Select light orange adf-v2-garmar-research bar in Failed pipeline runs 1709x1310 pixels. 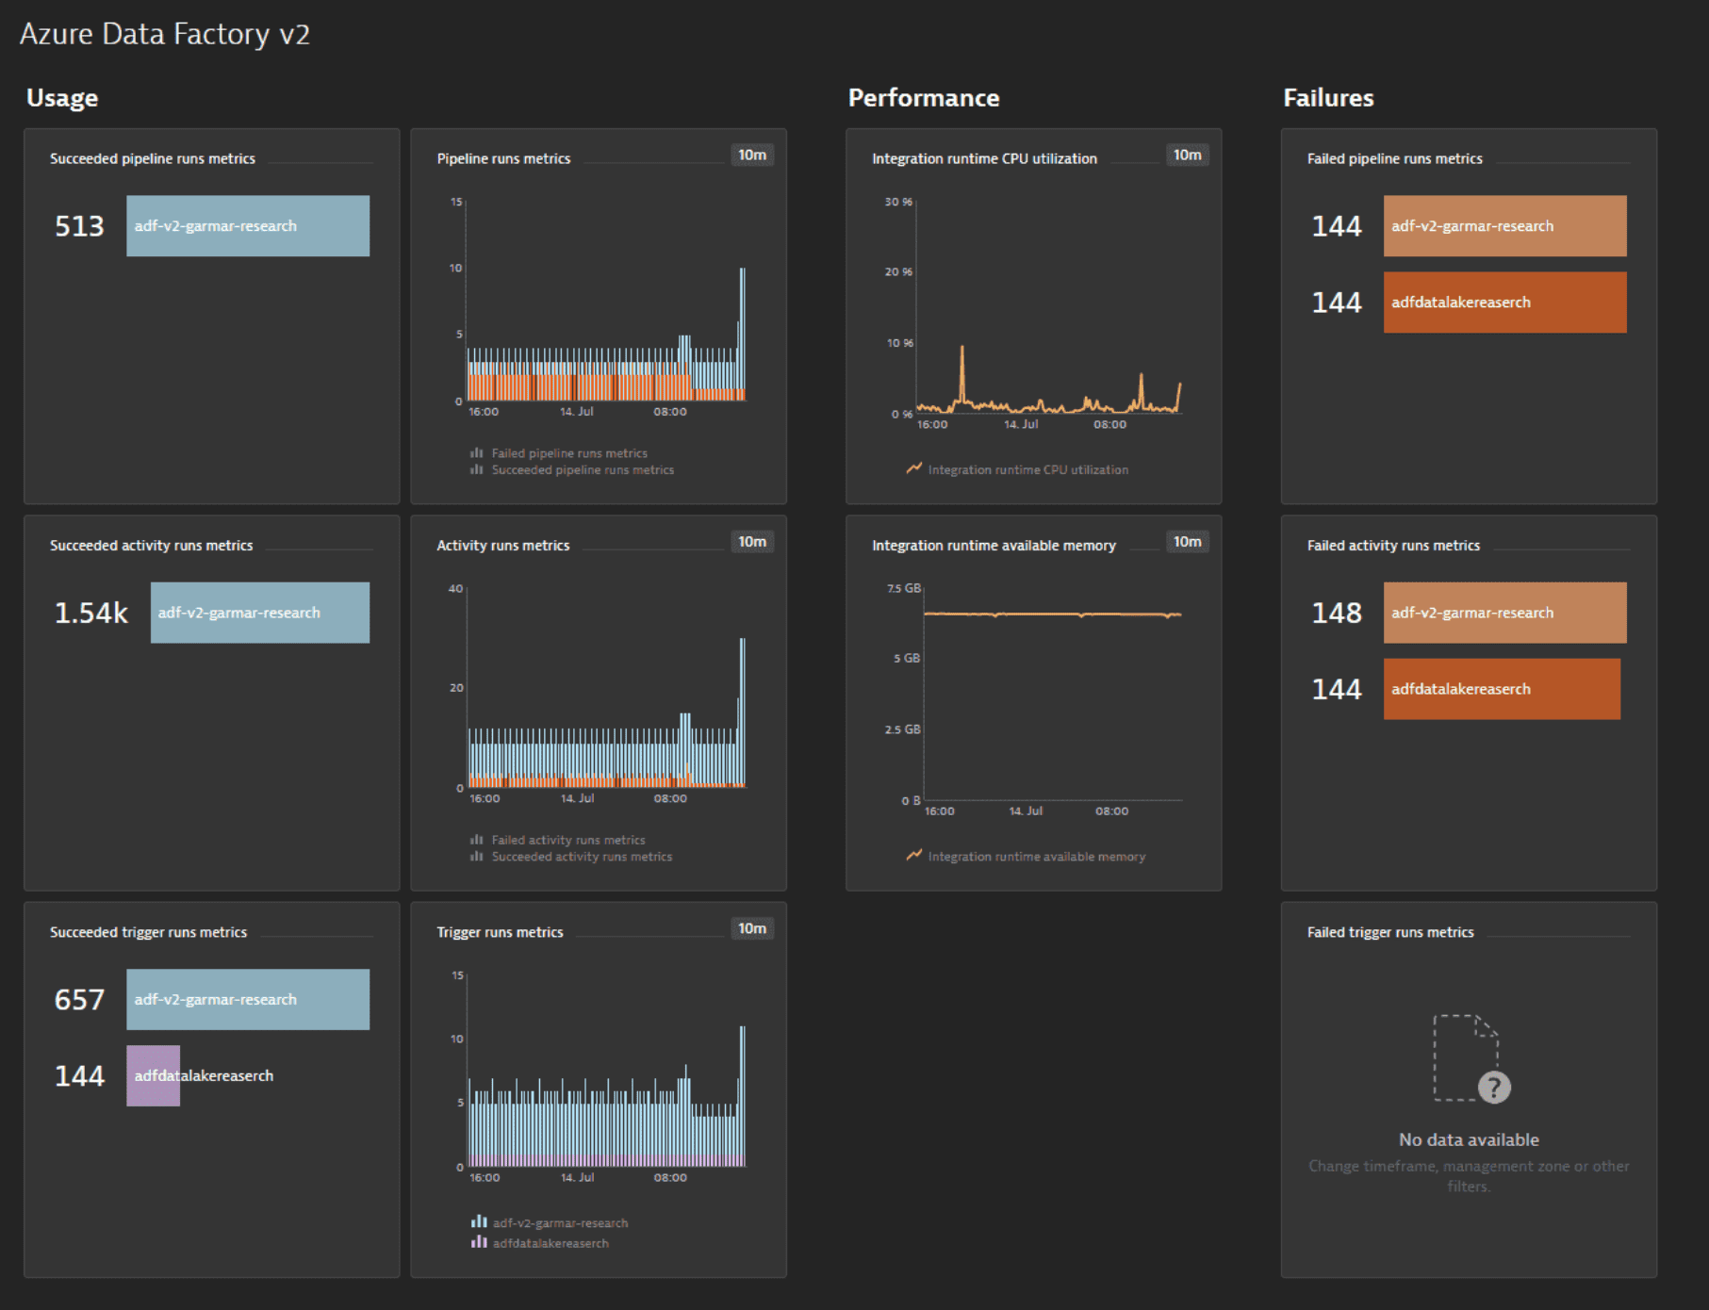pos(1505,226)
